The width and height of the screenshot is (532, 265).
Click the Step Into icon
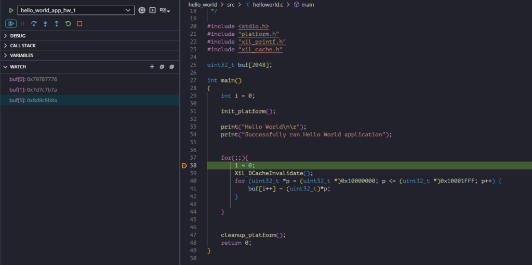point(45,23)
